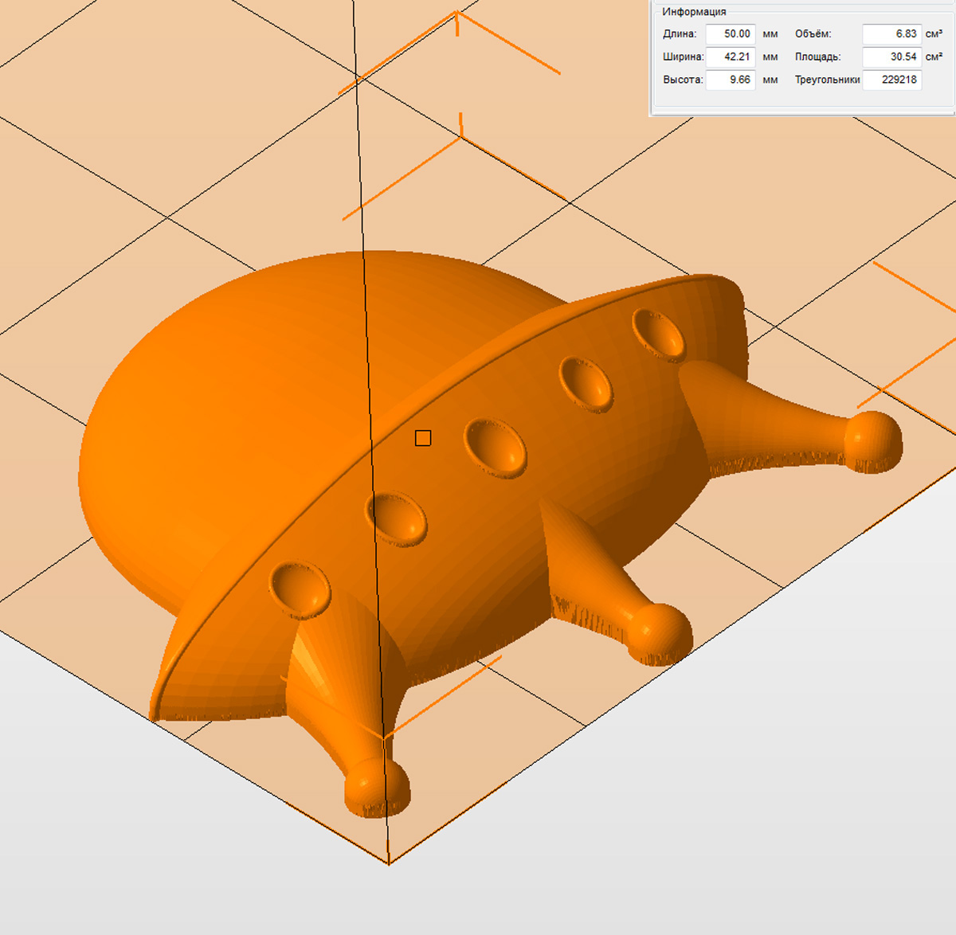Image resolution: width=956 pixels, height=935 pixels.
Task: Select the ball tip of the bottom leg
Action: point(377,787)
